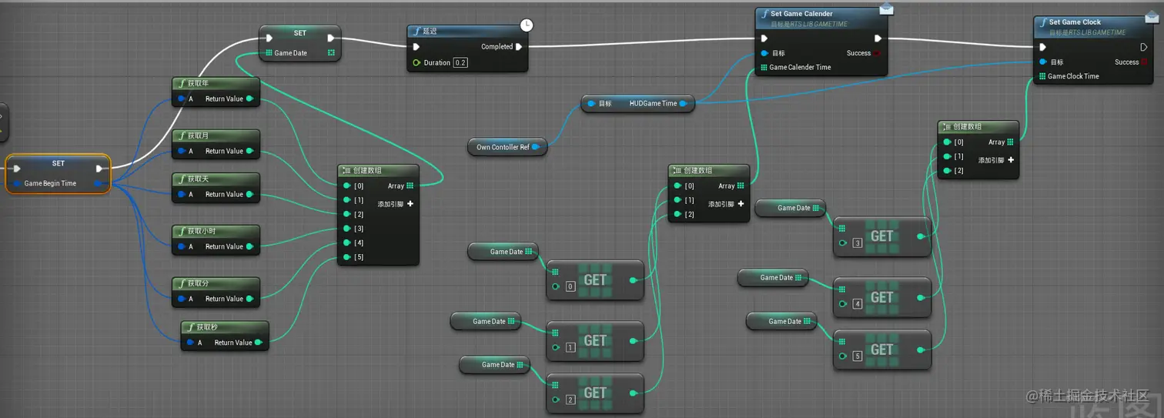Click Array output pin of six-element 创建数组
1164x418 pixels.
tap(410, 186)
